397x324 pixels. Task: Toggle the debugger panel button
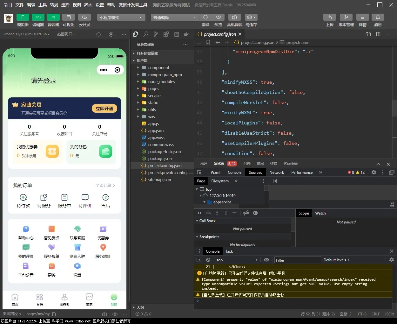click(53, 18)
